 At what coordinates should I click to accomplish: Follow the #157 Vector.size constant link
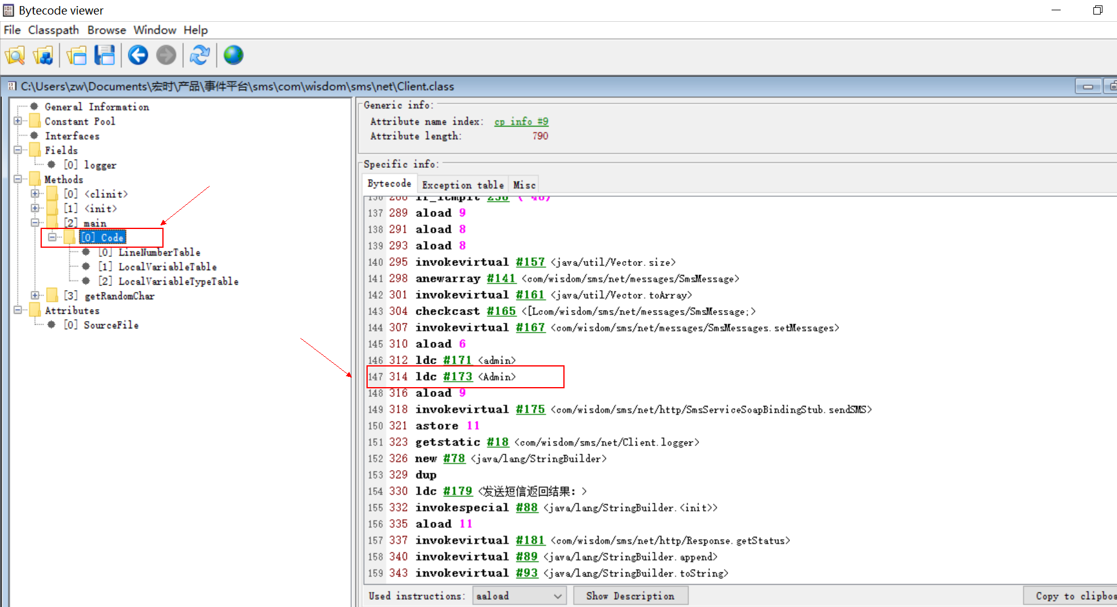coord(531,262)
